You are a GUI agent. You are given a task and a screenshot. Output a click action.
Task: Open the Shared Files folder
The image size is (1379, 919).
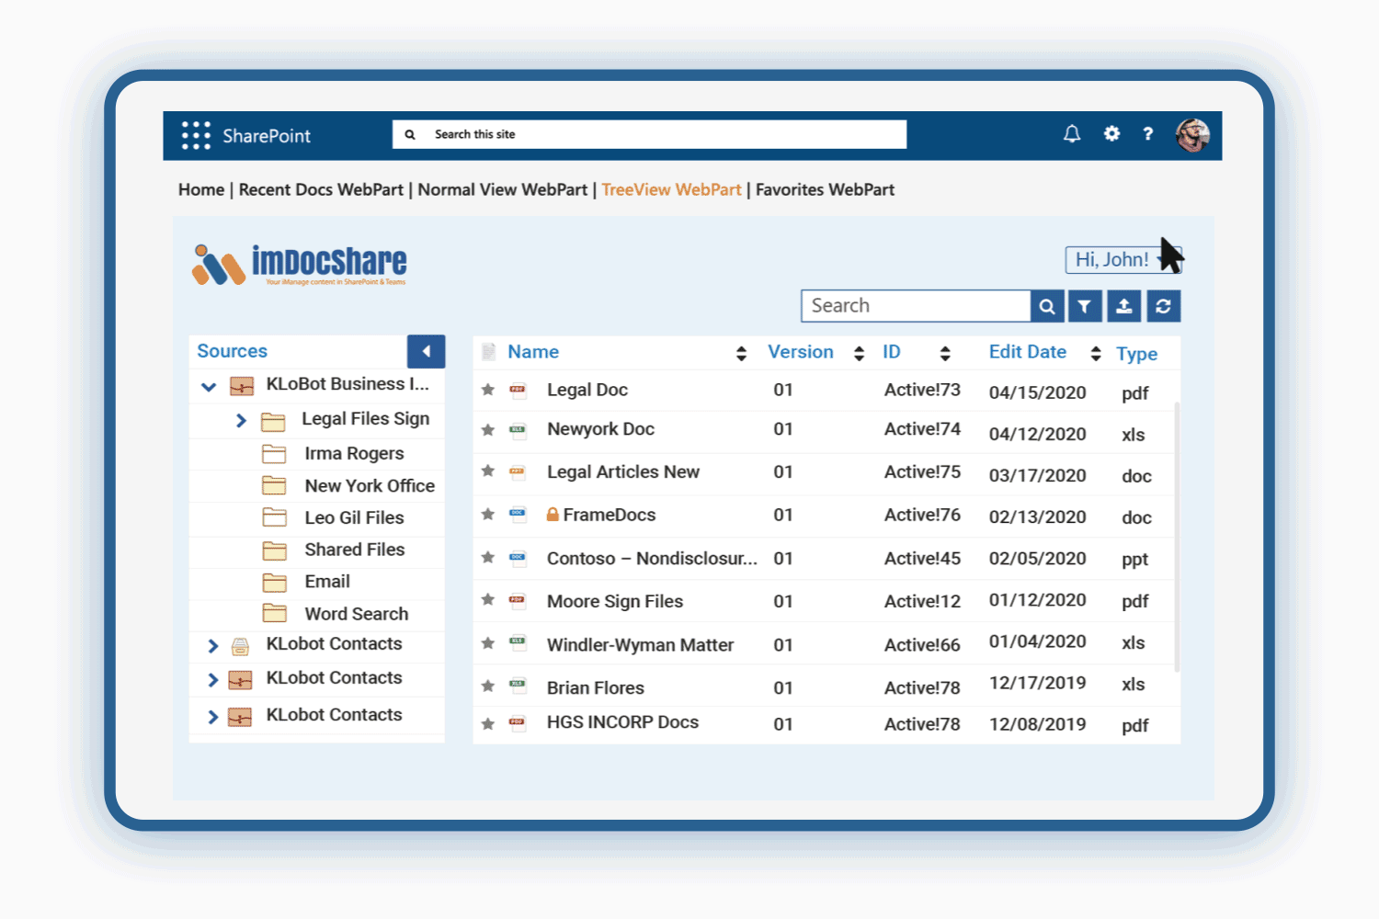tap(355, 550)
